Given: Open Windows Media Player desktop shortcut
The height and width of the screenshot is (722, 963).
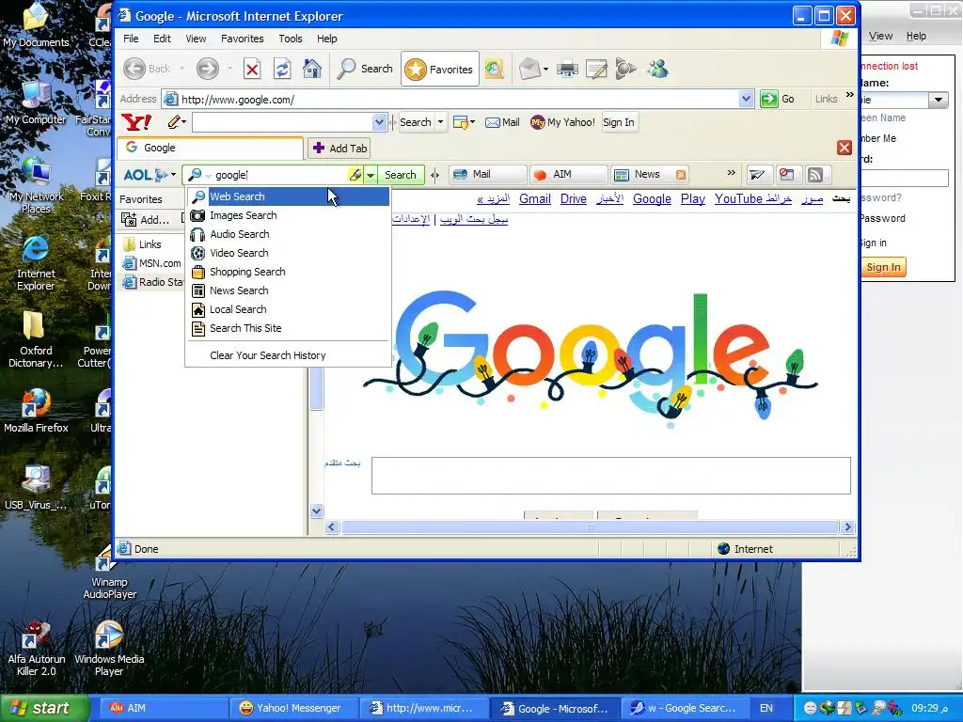Looking at the screenshot, I should [109, 649].
